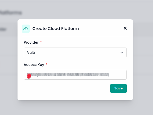Click the red asterisk beside Access Key

pyautogui.click(x=46, y=64)
